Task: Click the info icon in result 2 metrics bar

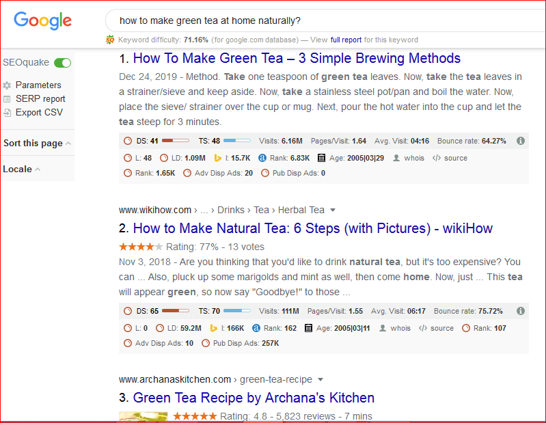Action: [521, 311]
